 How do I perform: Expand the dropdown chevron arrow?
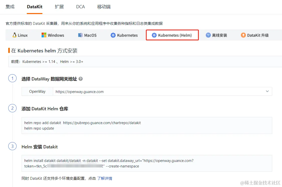[x=267, y=91]
